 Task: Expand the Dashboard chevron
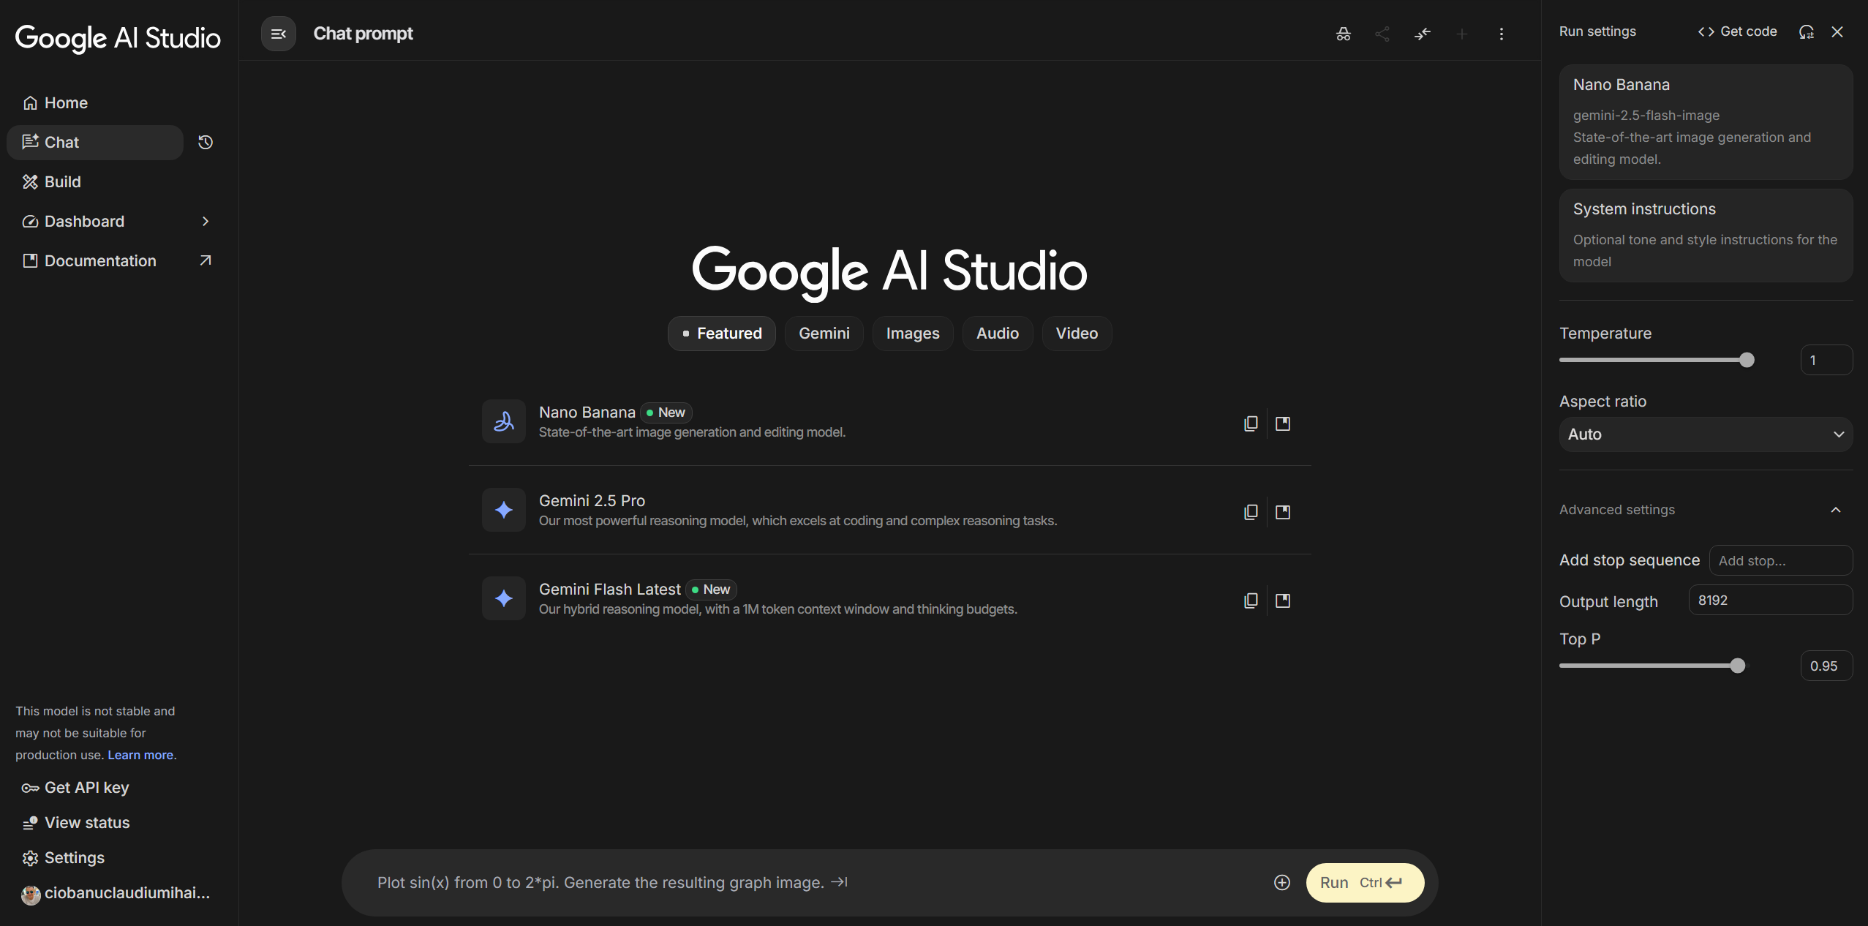tap(206, 222)
